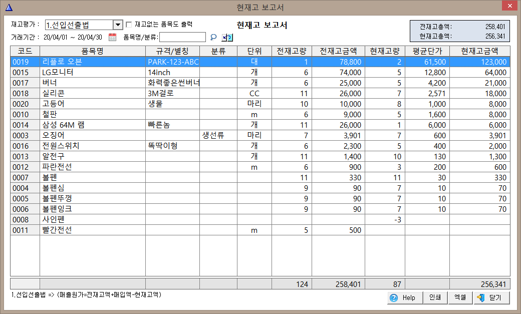The height and width of the screenshot is (314, 521).
Task: Select the 볼펜 row code 0007
Action: 260,177
